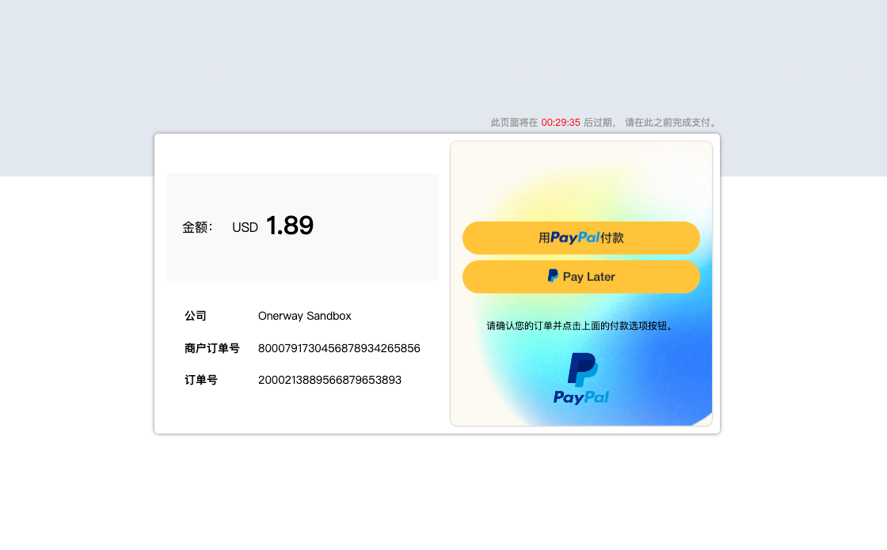The width and height of the screenshot is (887, 550).
Task: Click the 订单号 label
Action: pyautogui.click(x=201, y=380)
